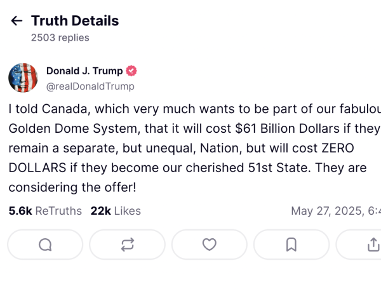The width and height of the screenshot is (381, 289).
Task: ReTruth the post using the arrows icon
Action: point(127,245)
